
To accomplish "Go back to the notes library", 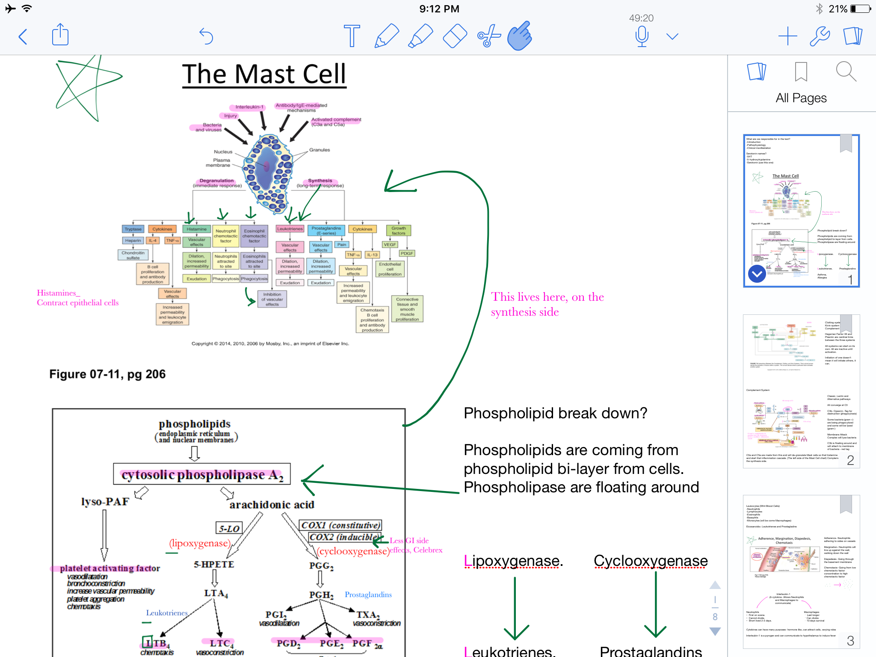I will tap(23, 37).
